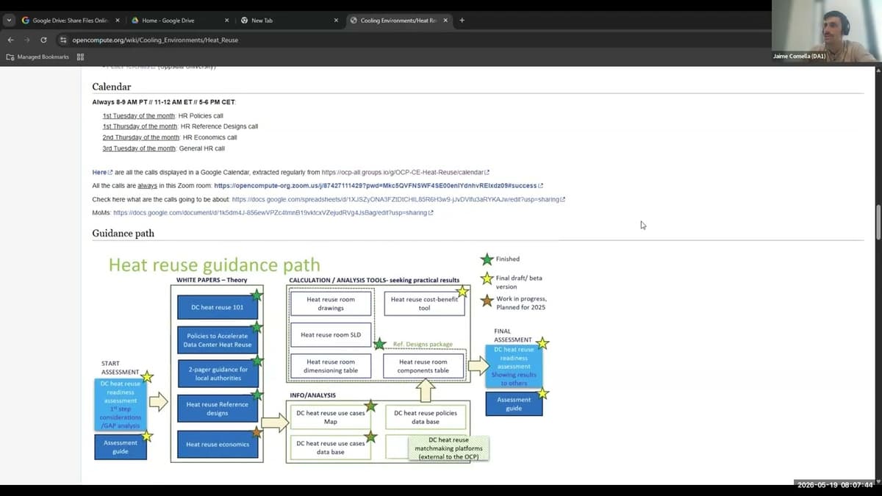882x496 pixels.
Task: Click 'DC heat reuse matchmaking platforms' box
Action: [448, 448]
